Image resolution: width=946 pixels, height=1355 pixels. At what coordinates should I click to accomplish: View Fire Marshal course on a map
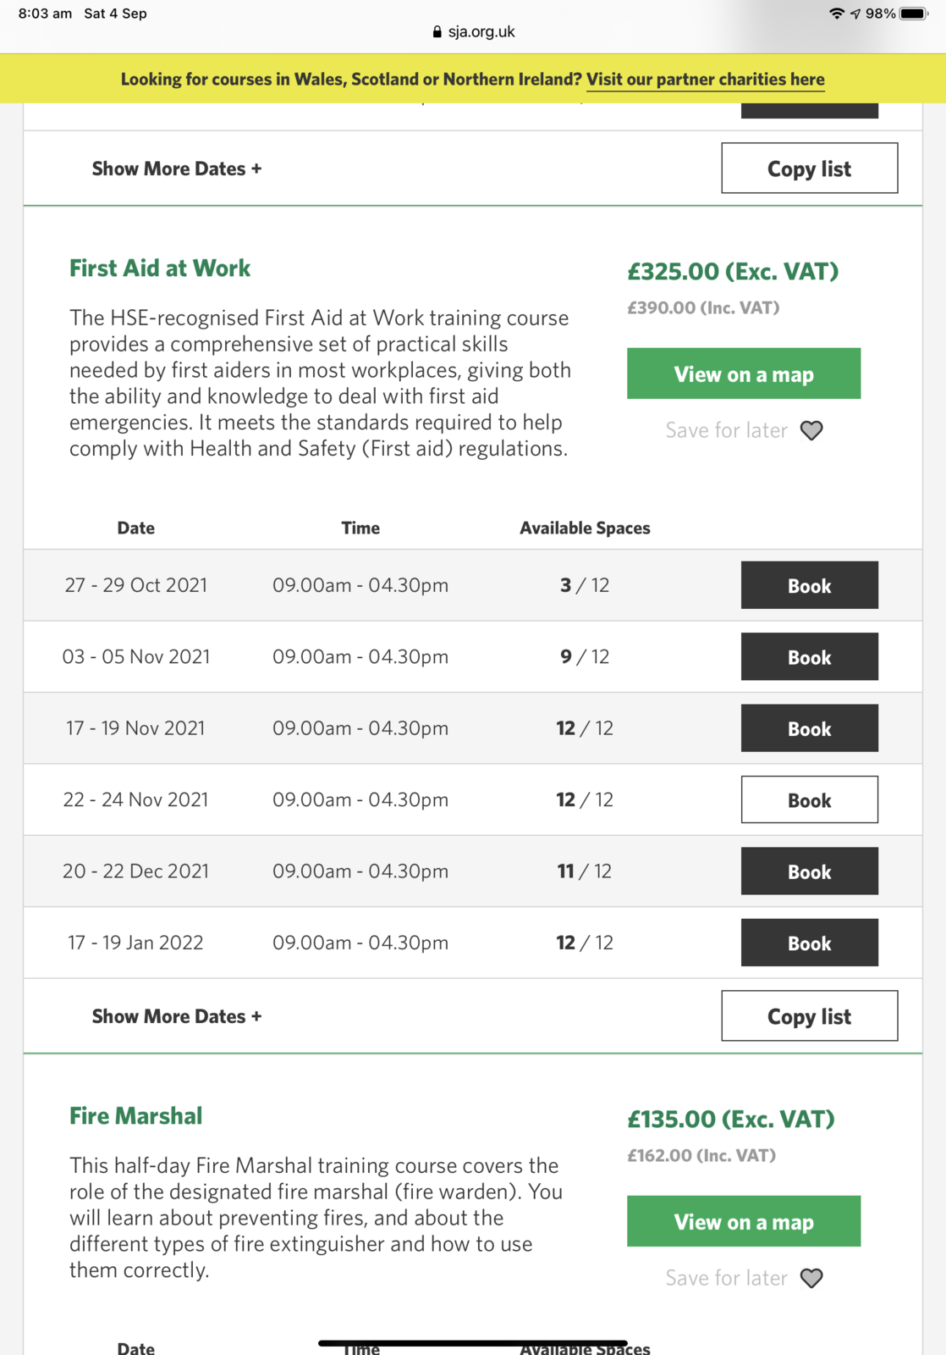click(x=743, y=1221)
